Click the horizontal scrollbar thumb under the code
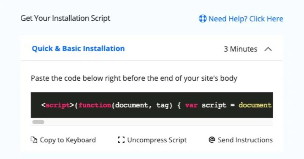This screenshot has height=159, width=304. pos(38,122)
